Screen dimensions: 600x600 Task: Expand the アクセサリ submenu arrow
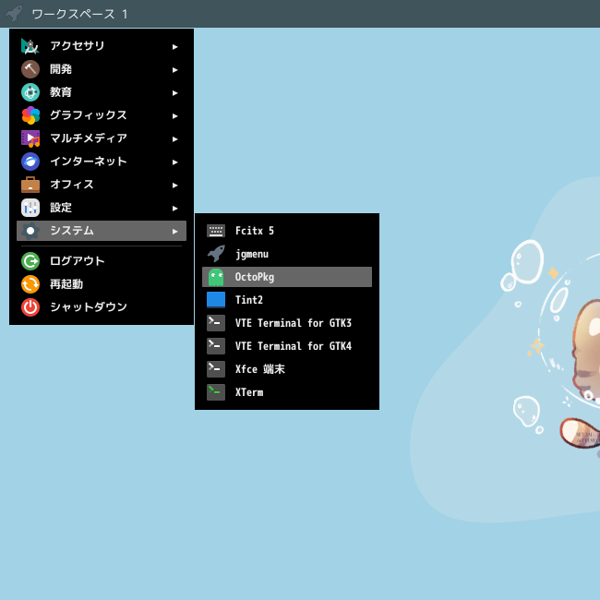(x=174, y=47)
